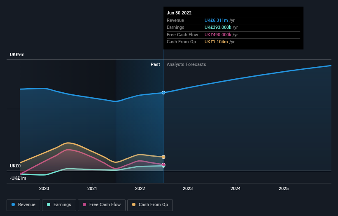Toggle the Cash From Op legend button
This screenshot has height=216, width=338.
coord(150,205)
